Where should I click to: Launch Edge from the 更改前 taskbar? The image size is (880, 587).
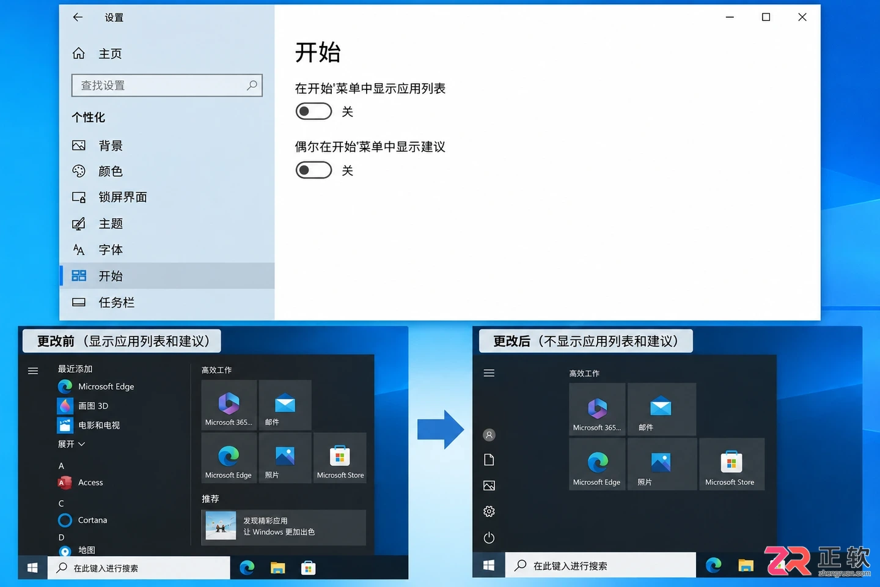click(247, 568)
